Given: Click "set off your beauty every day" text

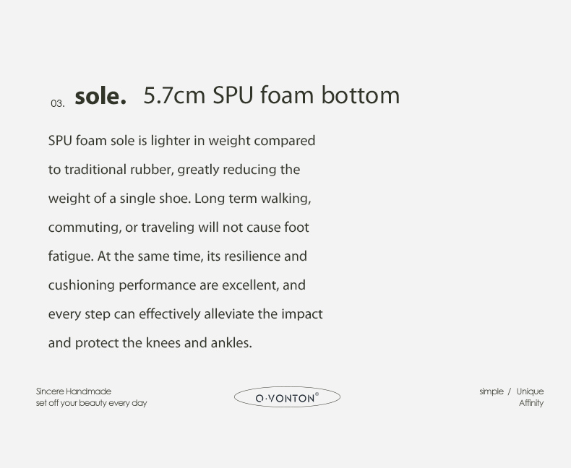Looking at the screenshot, I should point(91,403).
